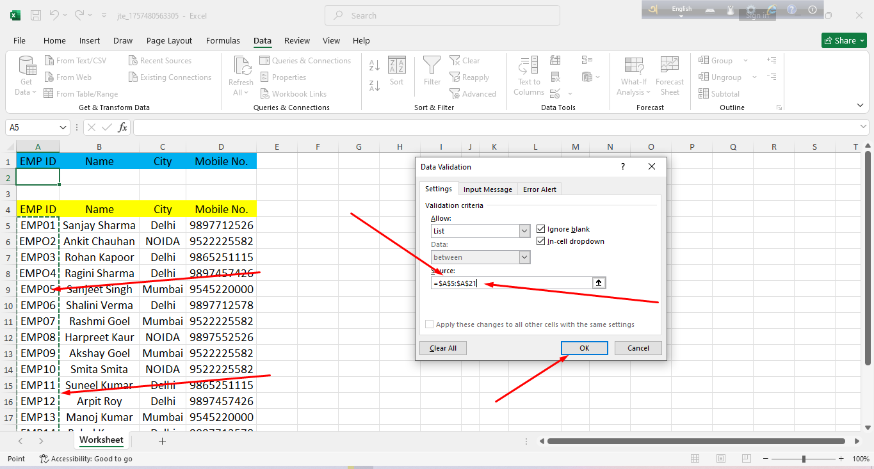874x469 pixels.
Task: Click the Subtotal icon in Outline
Action: 704,93
